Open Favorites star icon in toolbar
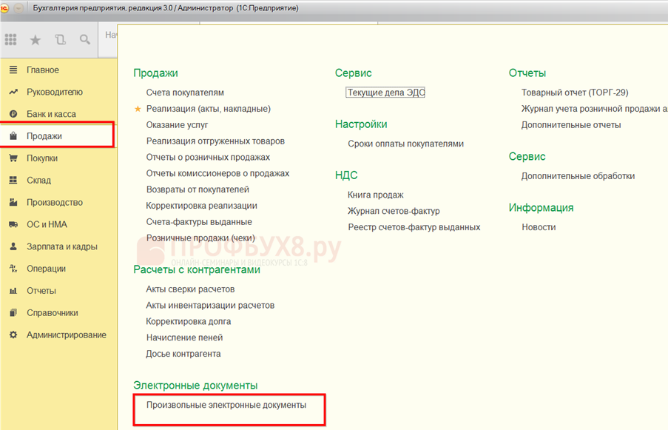This screenshot has height=430, width=668. 35,40
